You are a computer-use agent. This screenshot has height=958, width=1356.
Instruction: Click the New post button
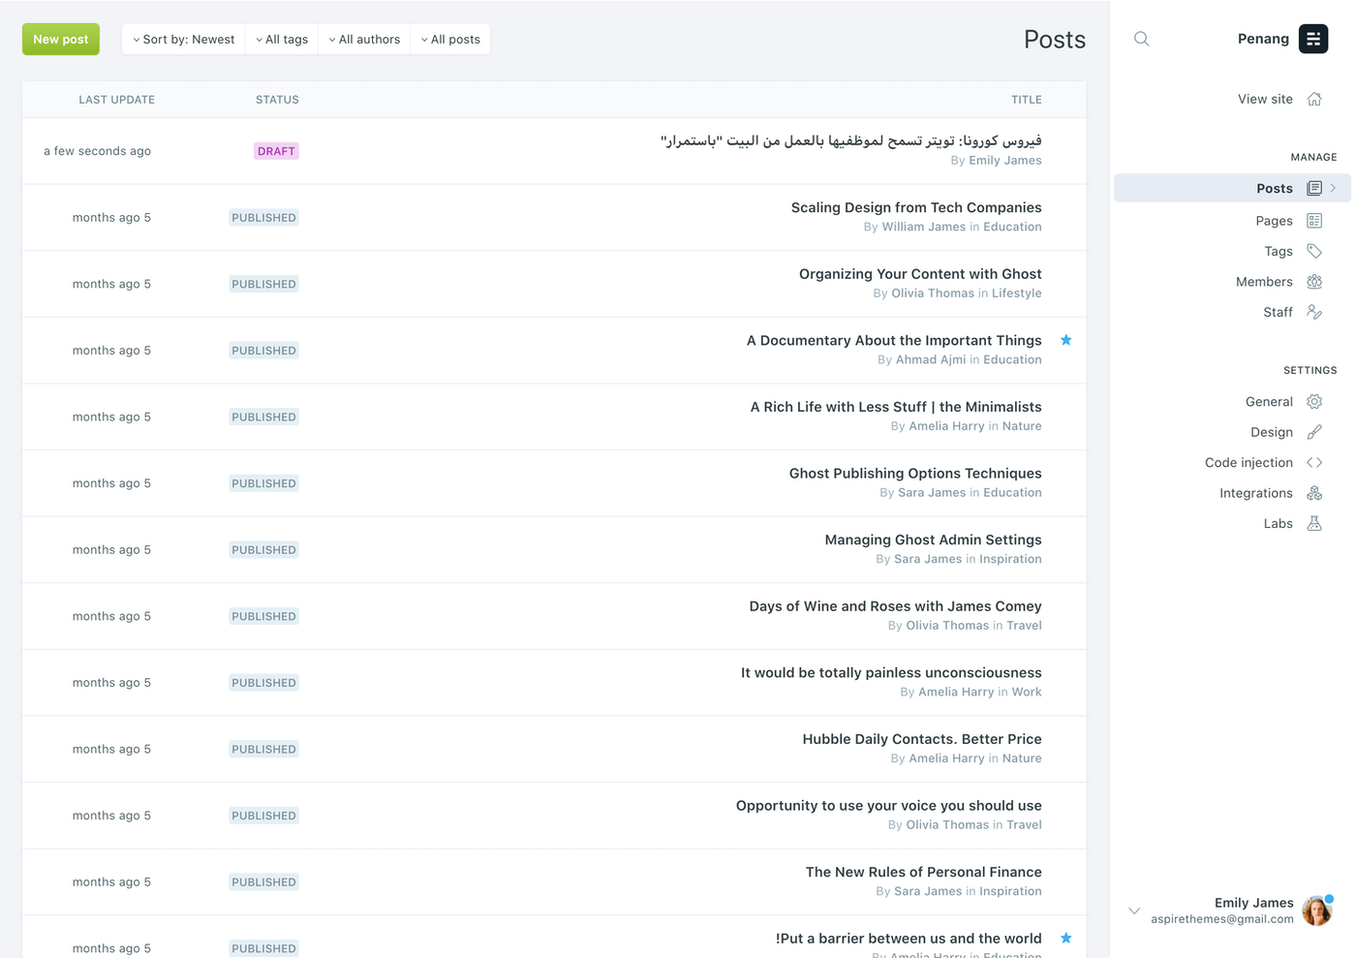(x=61, y=40)
